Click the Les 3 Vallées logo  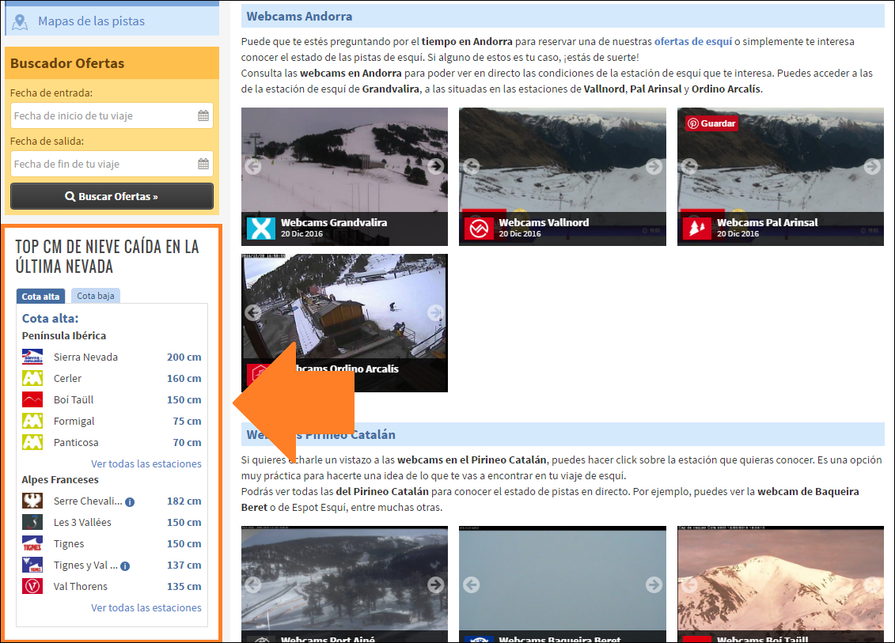[32, 522]
